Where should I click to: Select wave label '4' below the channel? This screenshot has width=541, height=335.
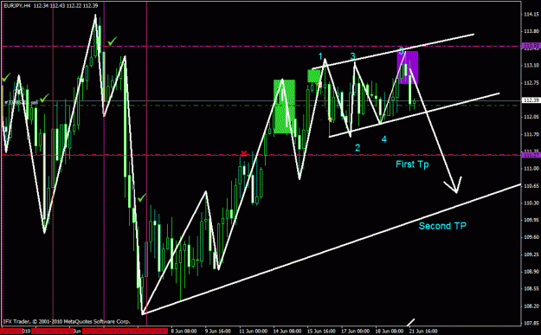[x=384, y=139]
